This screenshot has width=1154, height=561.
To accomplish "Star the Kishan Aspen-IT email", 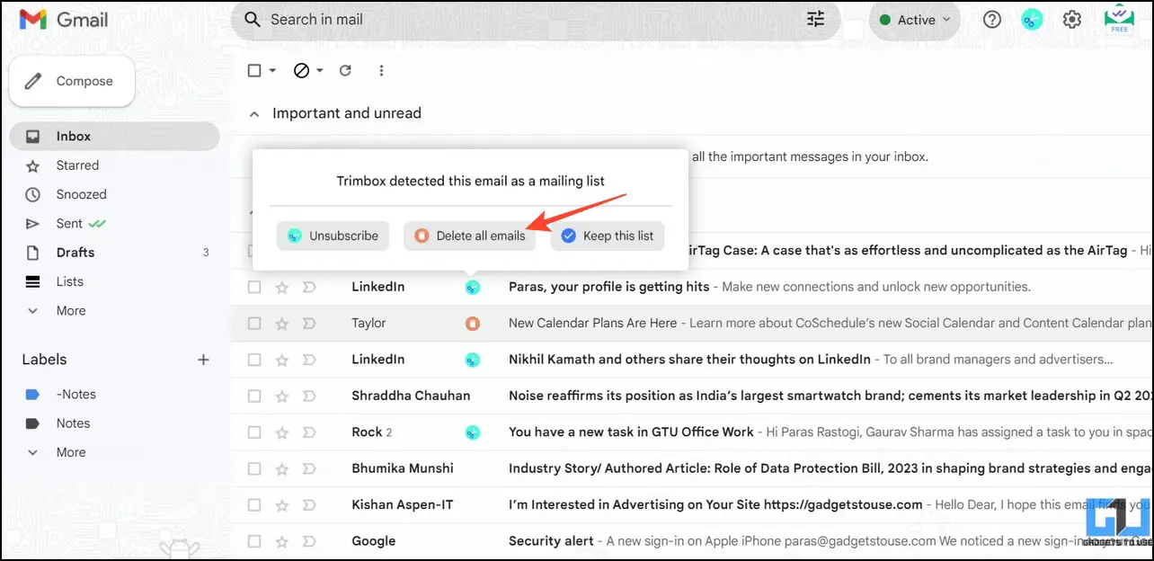I will (282, 505).
